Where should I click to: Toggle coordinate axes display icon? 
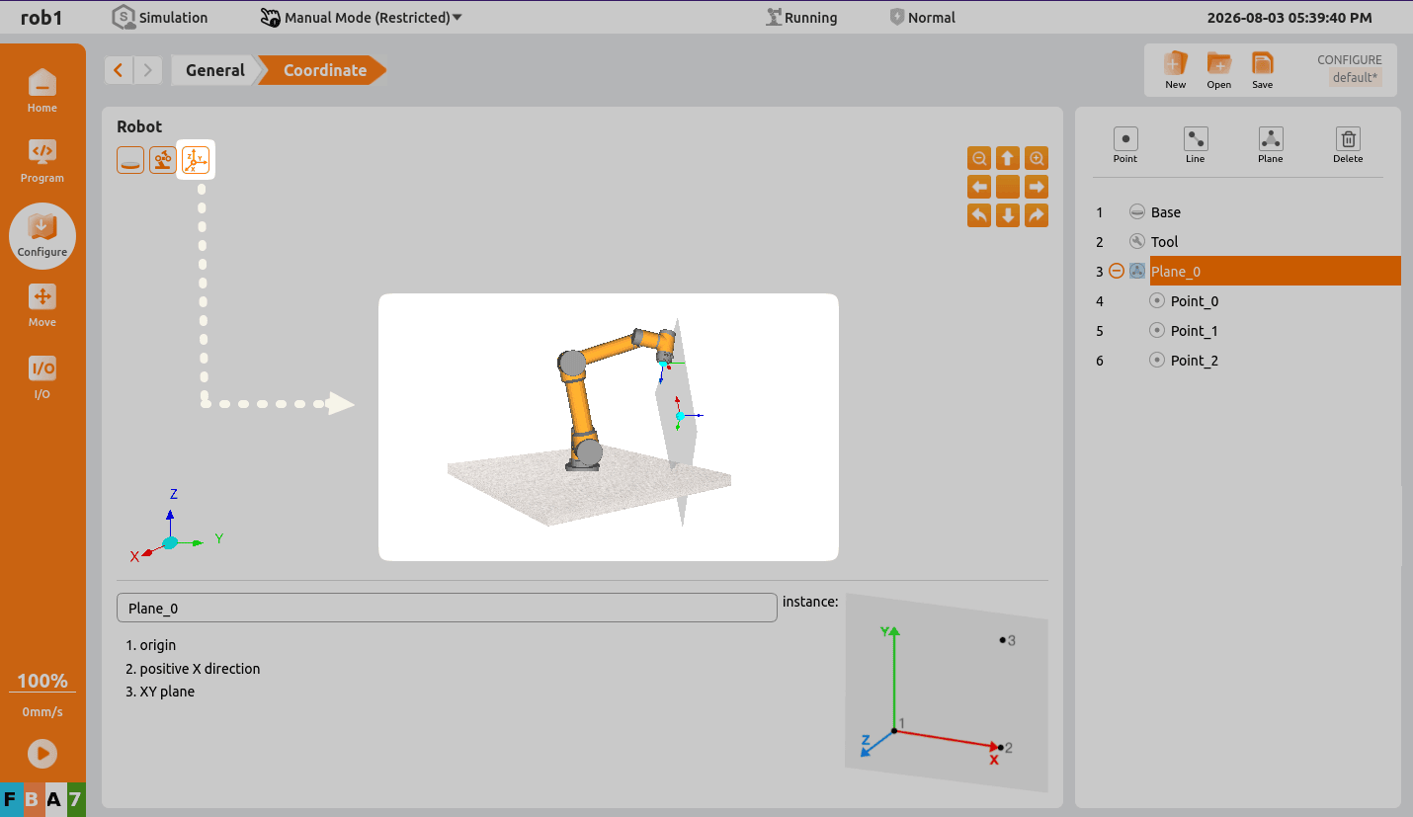click(196, 159)
